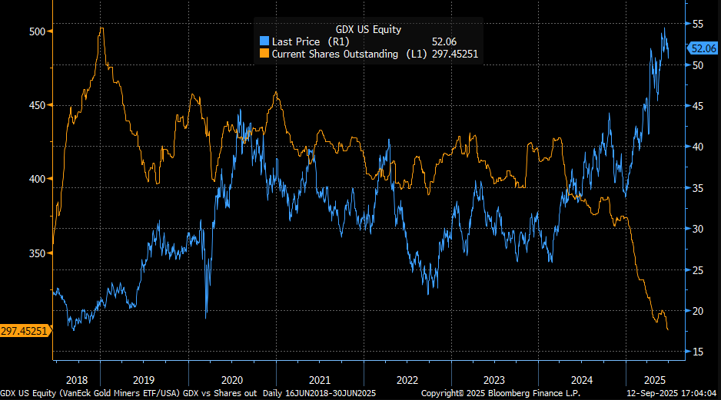
Task: Click the blue 52.06 right-axis price flag
Action: pyautogui.click(x=703, y=48)
